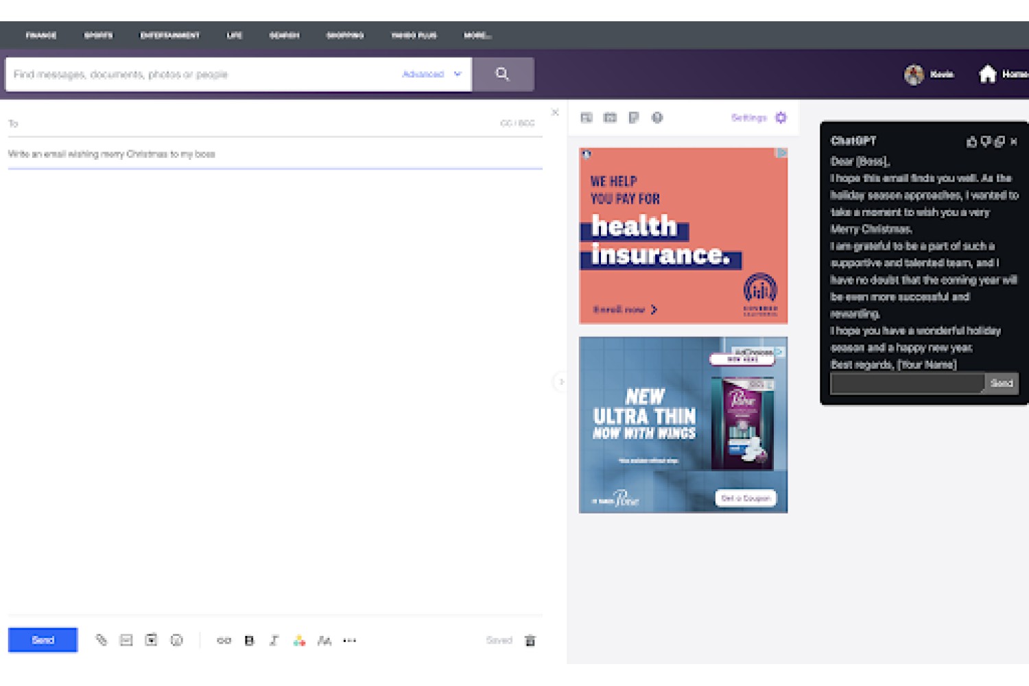Expand the Advanced search dropdown
1029x686 pixels.
pyautogui.click(x=431, y=74)
